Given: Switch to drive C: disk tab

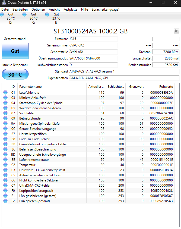Looking at the screenshot, I should (34, 18).
